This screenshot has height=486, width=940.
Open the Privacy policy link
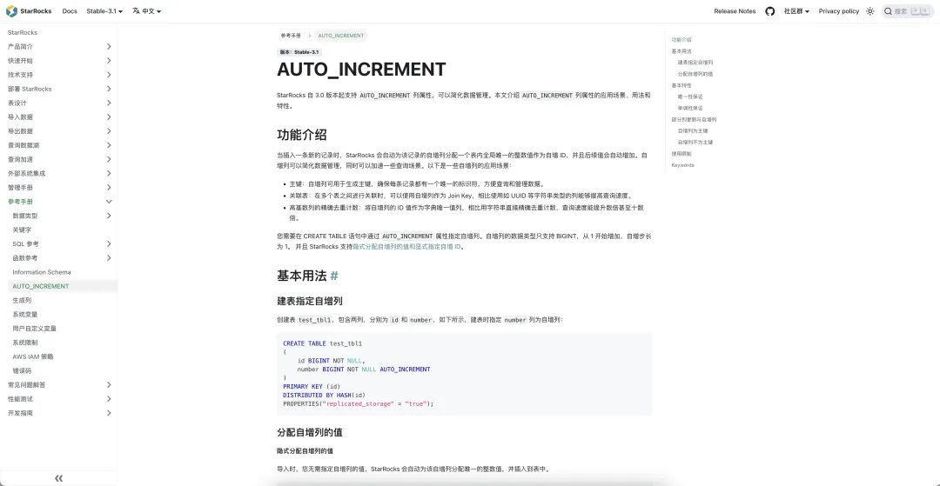839,11
